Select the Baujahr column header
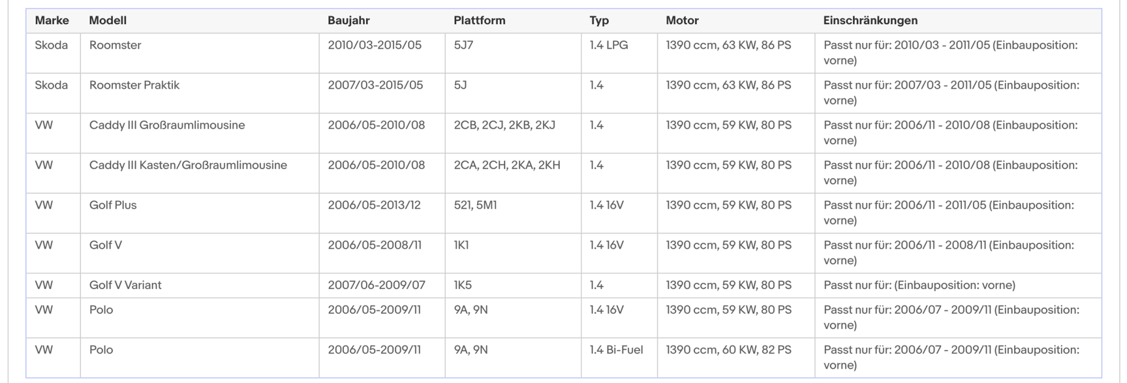Image resolution: width=1127 pixels, height=383 pixels. [x=349, y=21]
